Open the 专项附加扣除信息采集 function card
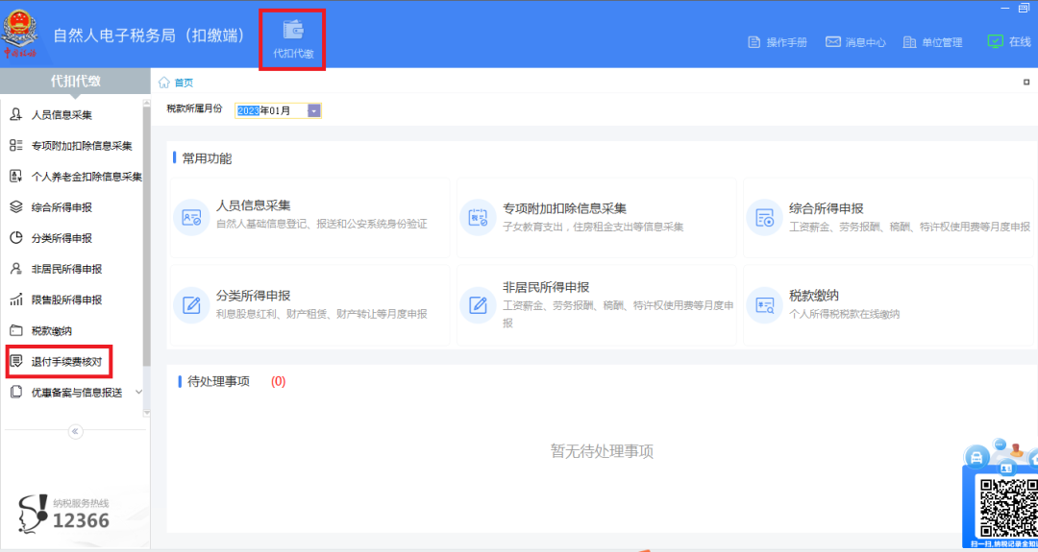The width and height of the screenshot is (1038, 552). pyautogui.click(x=597, y=218)
